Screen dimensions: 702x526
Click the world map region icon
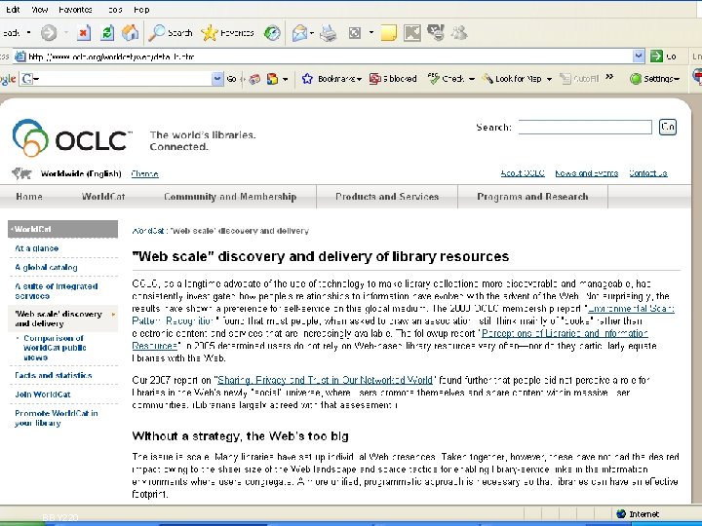point(21,173)
